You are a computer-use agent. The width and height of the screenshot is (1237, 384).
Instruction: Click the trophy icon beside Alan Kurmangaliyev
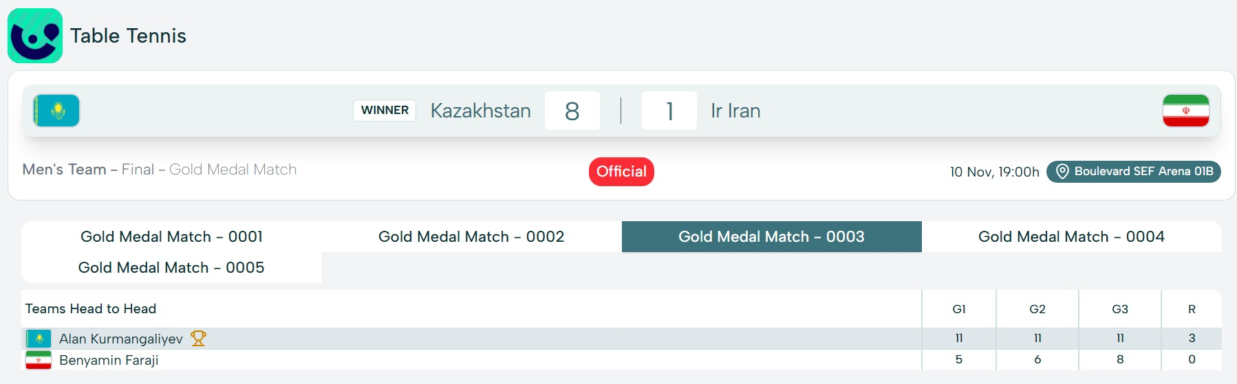198,339
